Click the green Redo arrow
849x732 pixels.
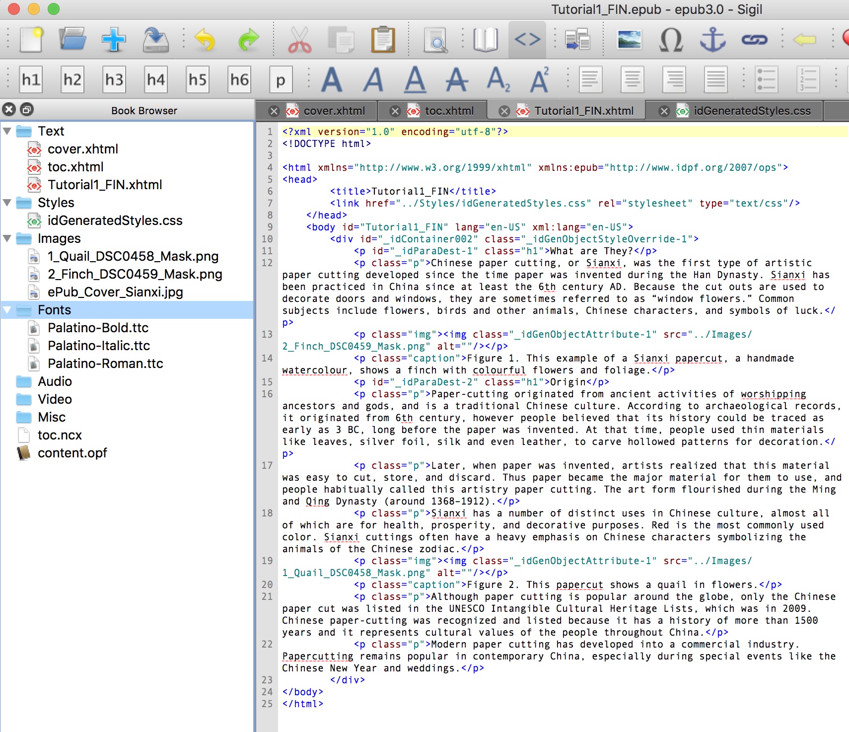(248, 40)
